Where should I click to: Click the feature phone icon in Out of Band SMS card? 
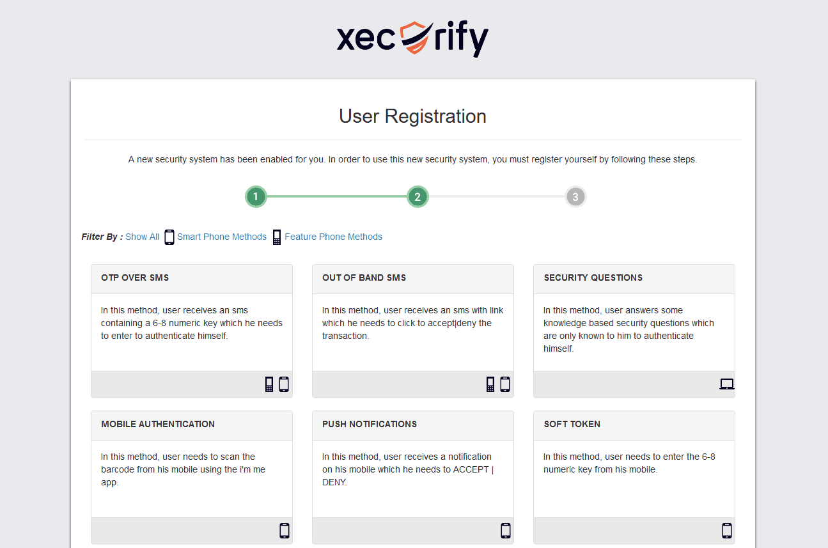point(490,384)
